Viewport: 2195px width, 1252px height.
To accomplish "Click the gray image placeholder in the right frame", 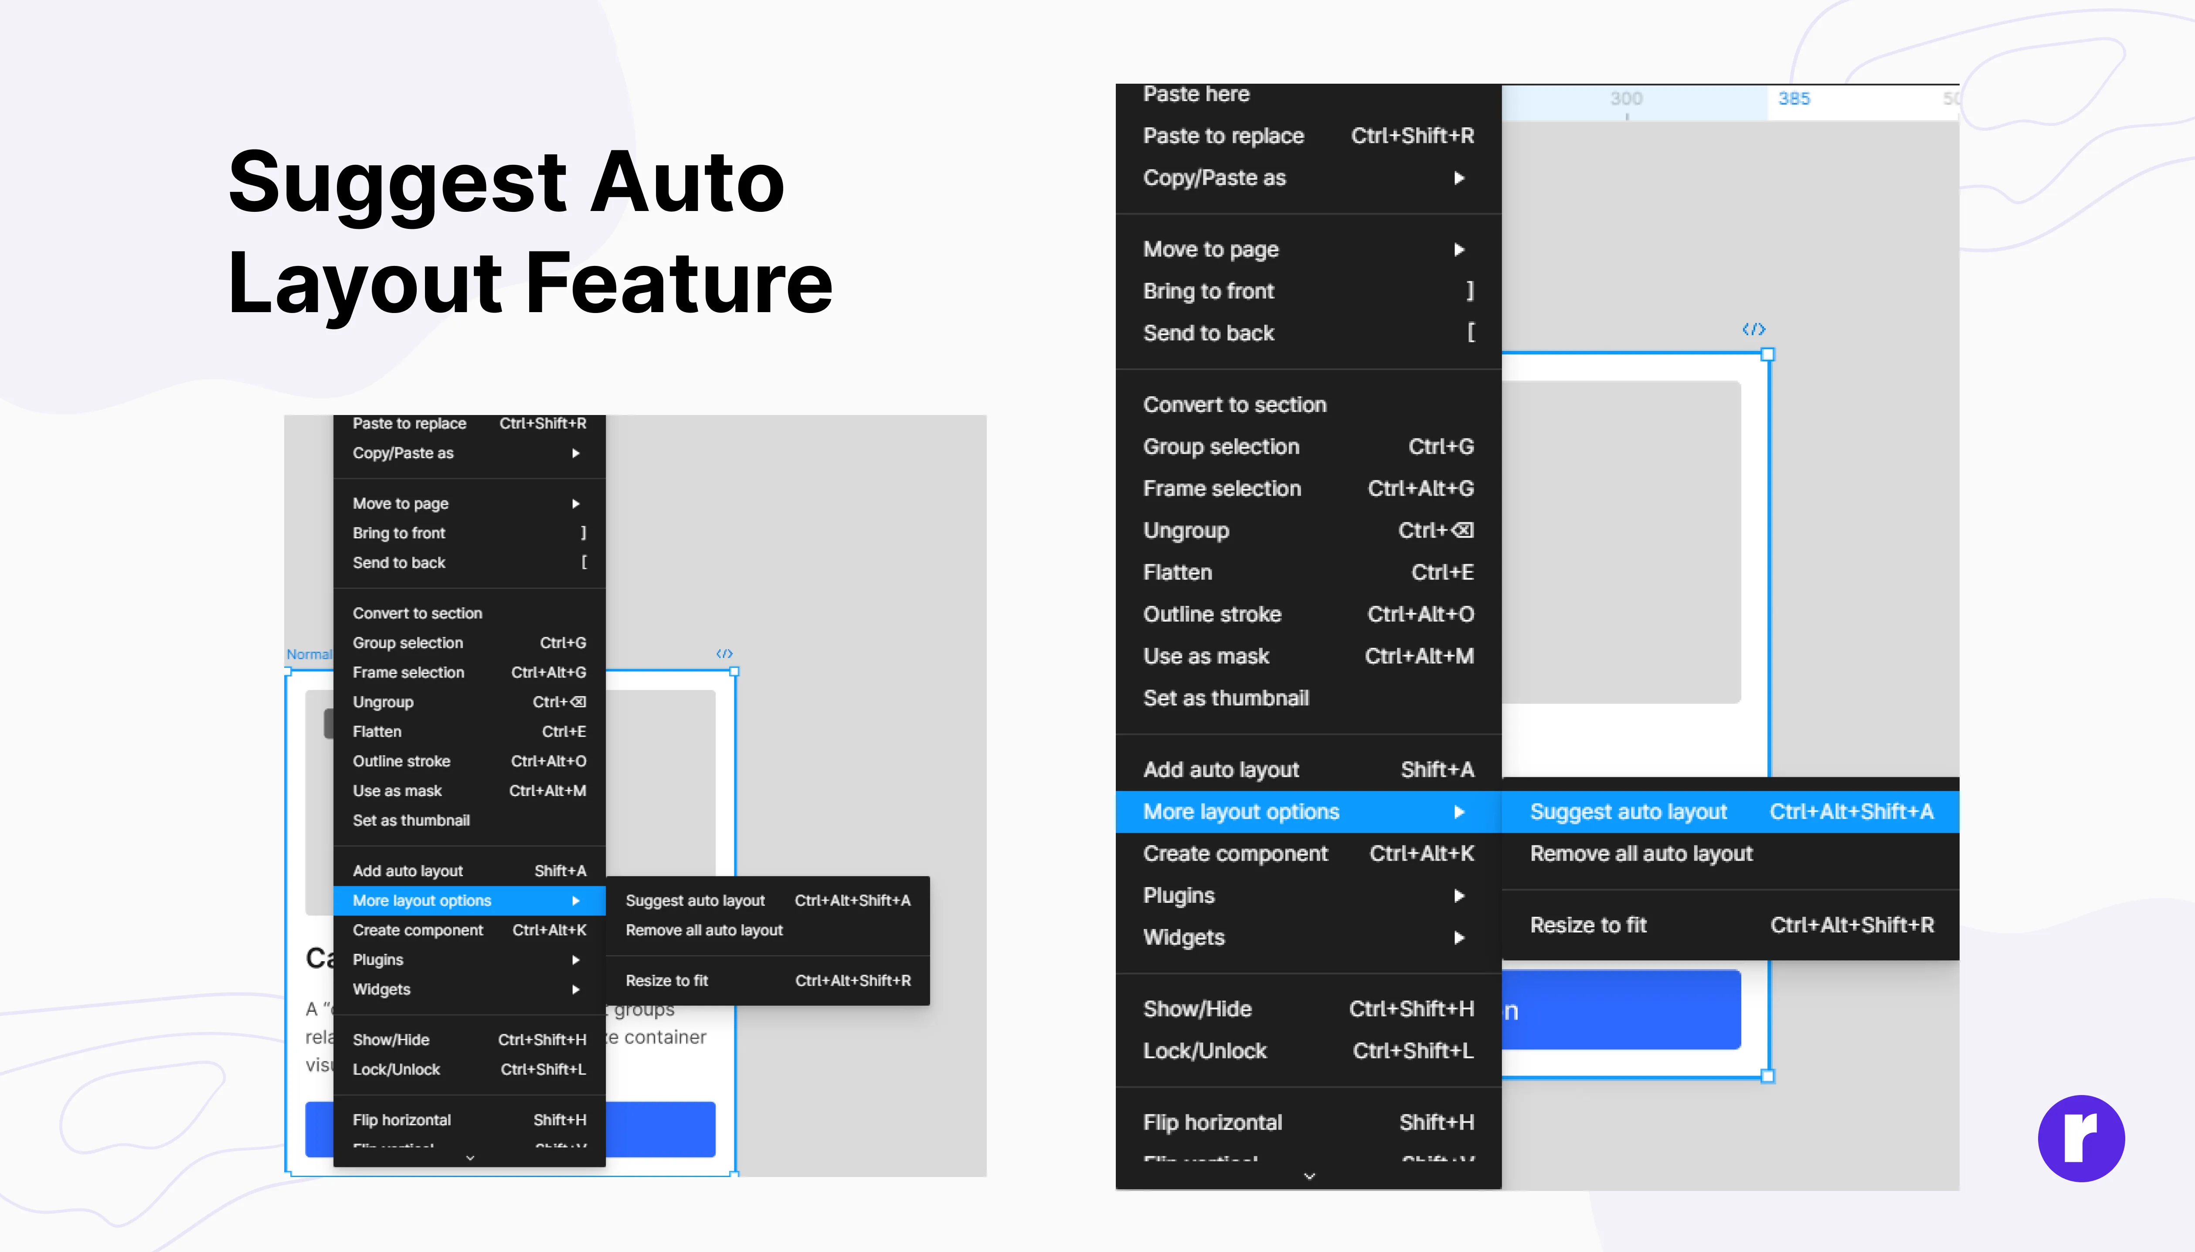I will tap(1621, 542).
